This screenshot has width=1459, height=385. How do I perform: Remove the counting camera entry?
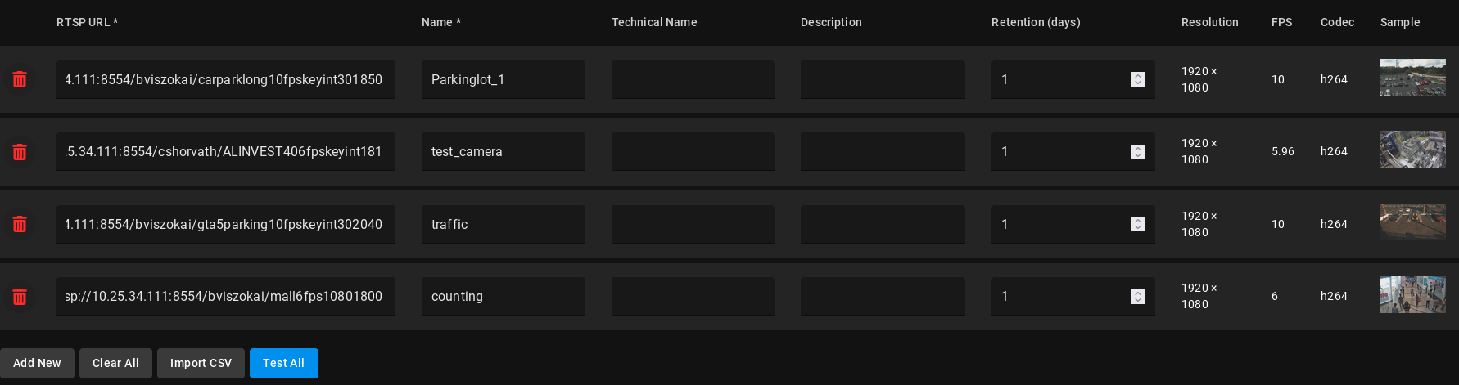click(x=20, y=297)
